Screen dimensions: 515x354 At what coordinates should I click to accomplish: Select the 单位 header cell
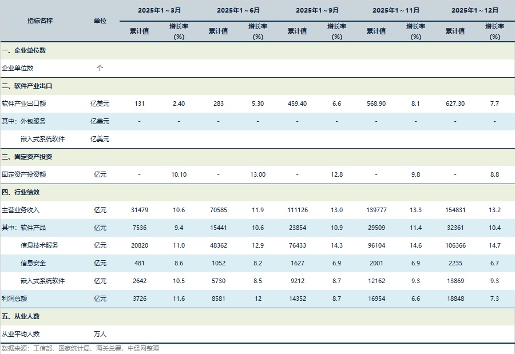[x=100, y=21]
